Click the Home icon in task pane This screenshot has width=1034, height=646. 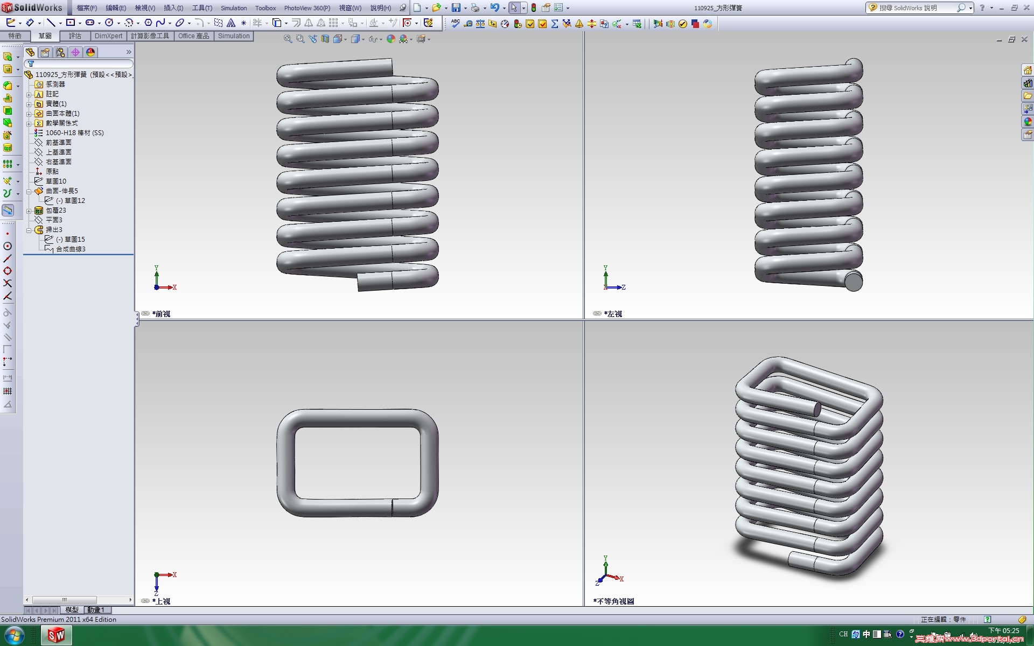point(1028,70)
